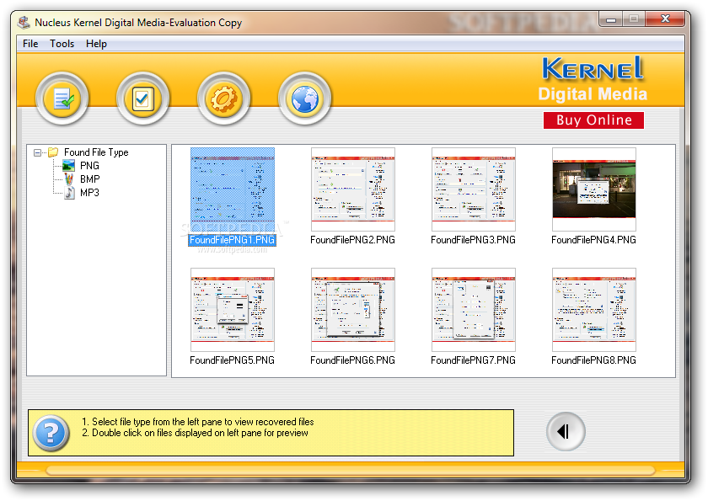This screenshot has height=501, width=708.
Task: Click the checkbox toolbar round button
Action: coord(142,99)
